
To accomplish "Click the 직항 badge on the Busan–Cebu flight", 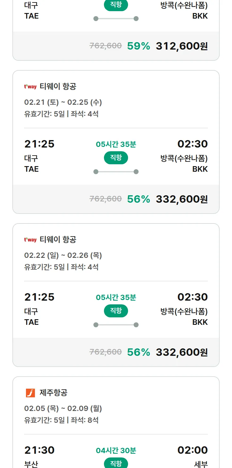I will [x=116, y=464].
